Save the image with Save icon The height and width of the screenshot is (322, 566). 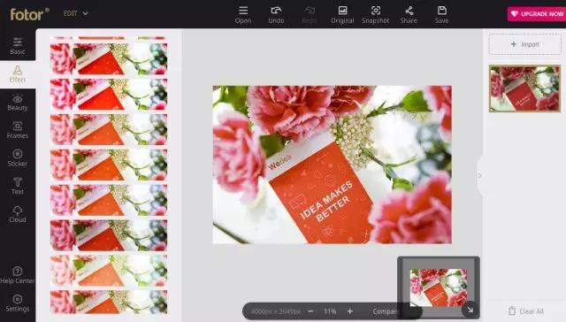point(442,14)
